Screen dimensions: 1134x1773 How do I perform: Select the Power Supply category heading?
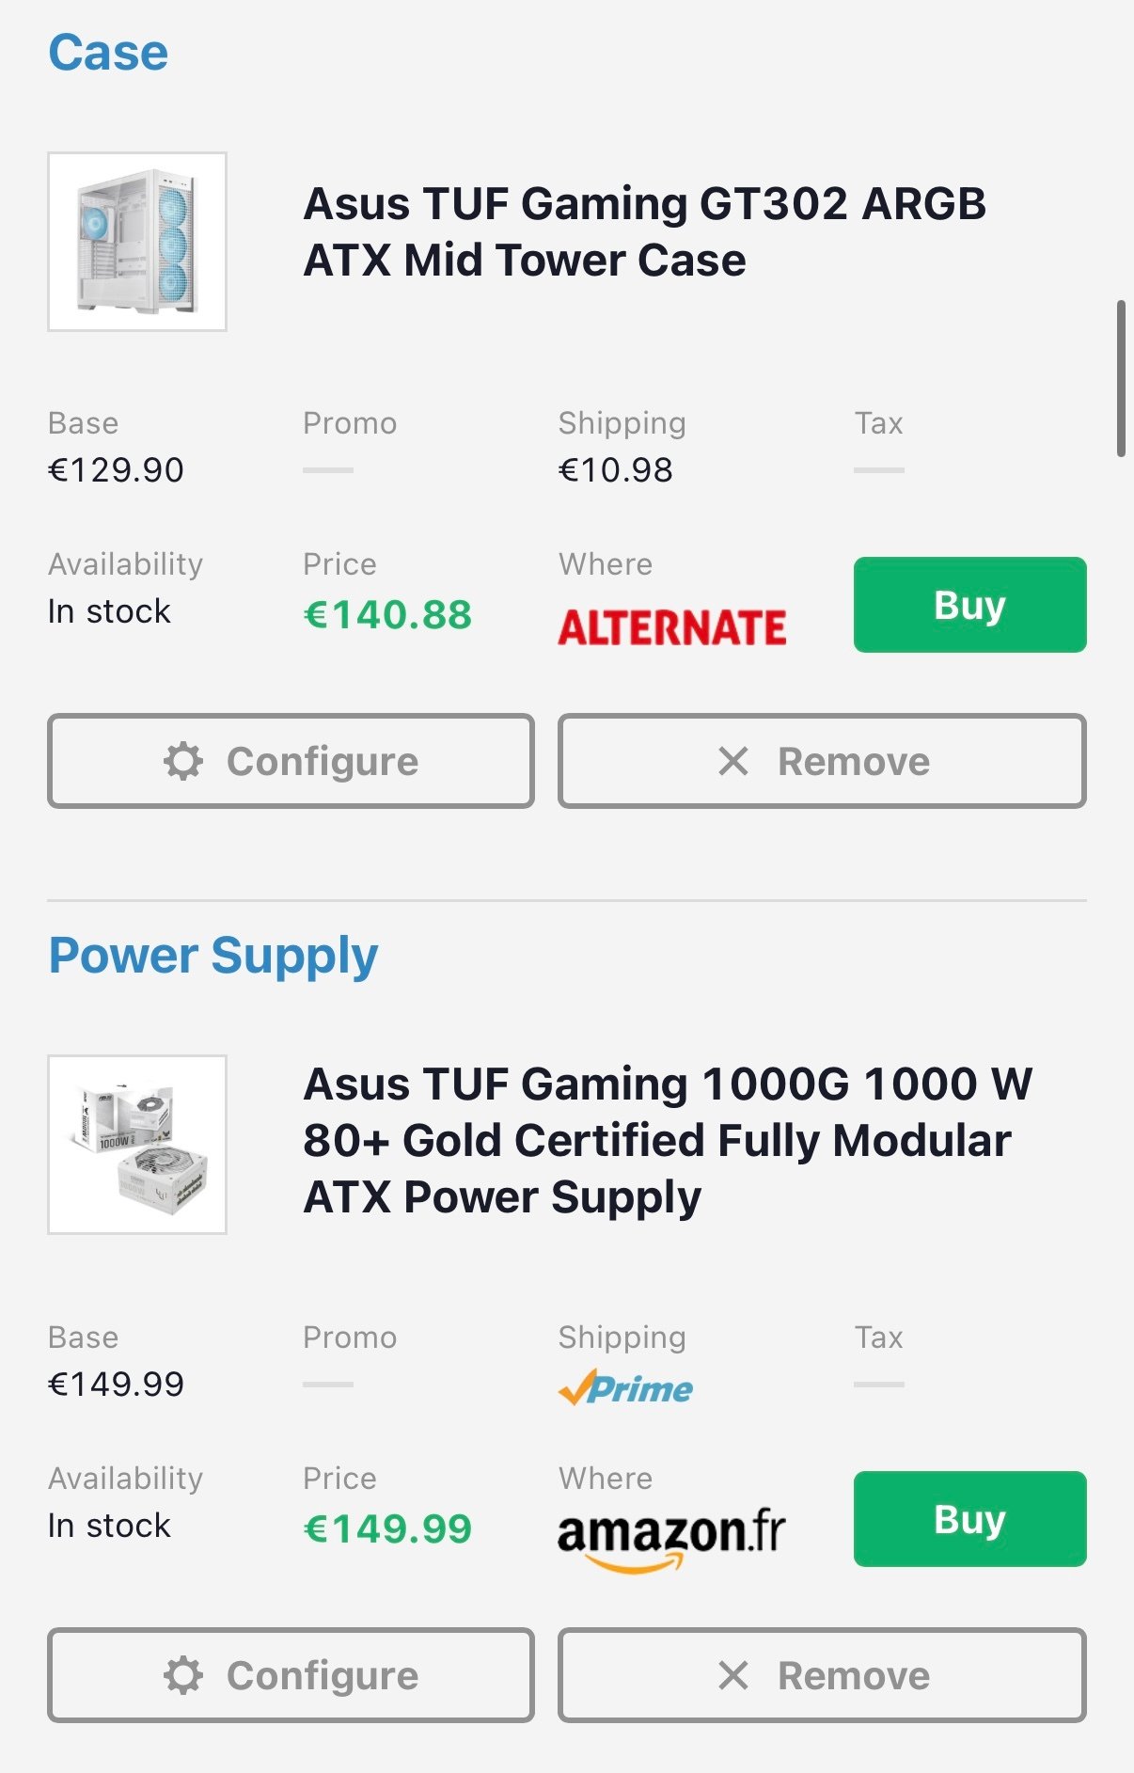pos(213,956)
